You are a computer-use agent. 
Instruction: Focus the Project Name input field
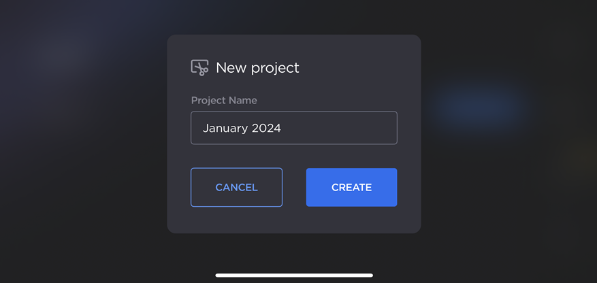(293, 128)
